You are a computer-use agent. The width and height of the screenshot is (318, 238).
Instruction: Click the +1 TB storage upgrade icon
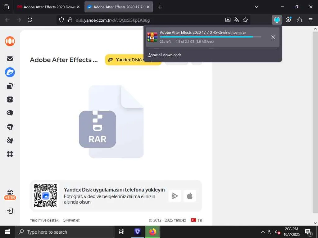(10, 195)
